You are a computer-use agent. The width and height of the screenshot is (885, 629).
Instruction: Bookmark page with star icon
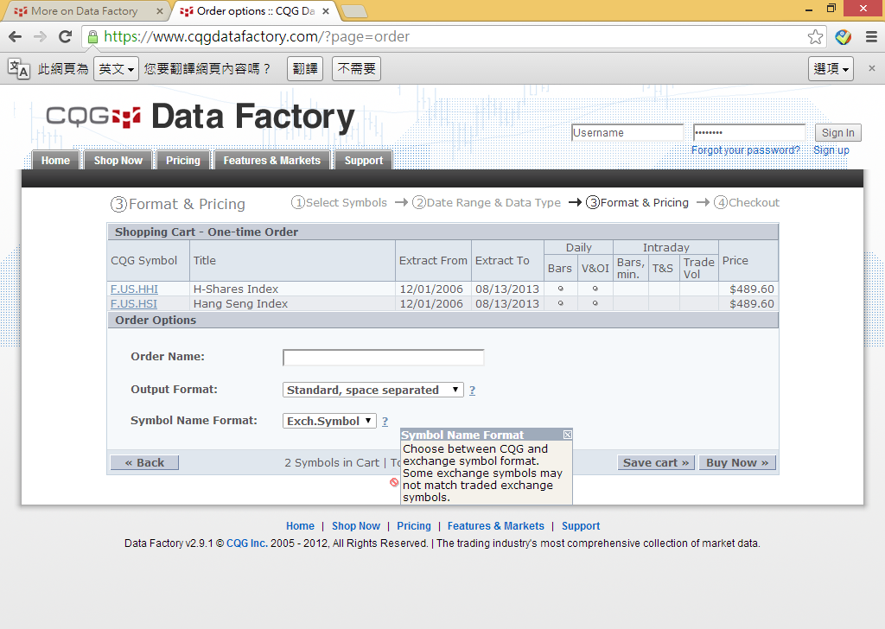[x=815, y=36]
